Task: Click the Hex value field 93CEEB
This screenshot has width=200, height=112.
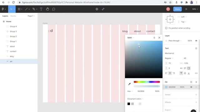Action: click(141, 91)
